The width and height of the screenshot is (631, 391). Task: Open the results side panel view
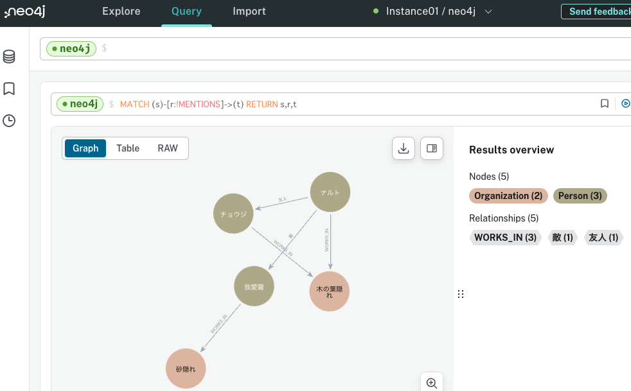pos(431,148)
